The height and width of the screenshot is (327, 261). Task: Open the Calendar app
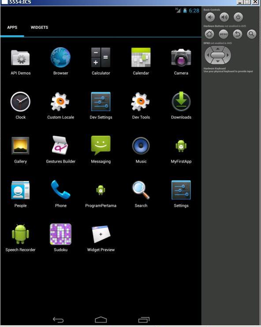click(x=141, y=62)
